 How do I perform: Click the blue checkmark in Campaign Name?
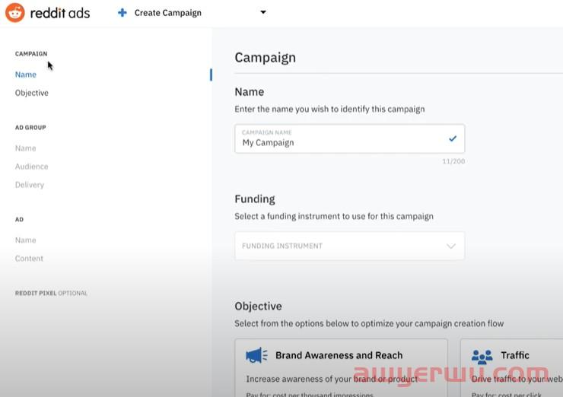[x=453, y=138]
